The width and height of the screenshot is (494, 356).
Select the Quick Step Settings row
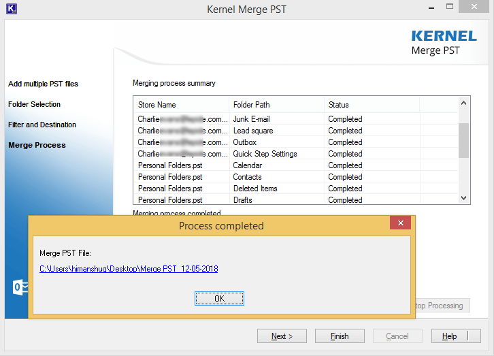296,154
